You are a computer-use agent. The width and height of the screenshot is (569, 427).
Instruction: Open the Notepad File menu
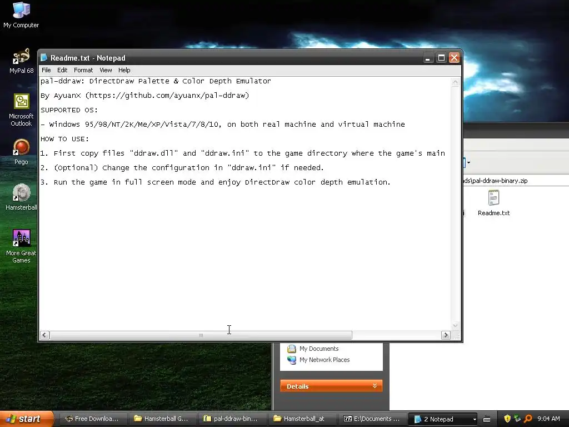pyautogui.click(x=46, y=70)
